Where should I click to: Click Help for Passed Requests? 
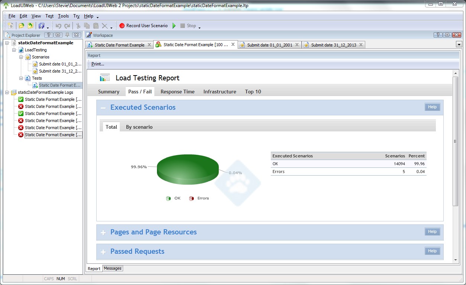(432, 251)
